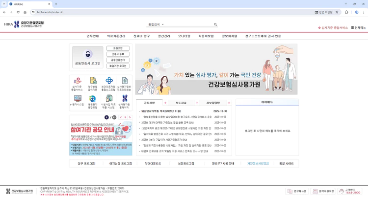Open 심사평가정보 진료의뢰회송 icon
Viewport: 368px width, 197px height.
[124, 84]
